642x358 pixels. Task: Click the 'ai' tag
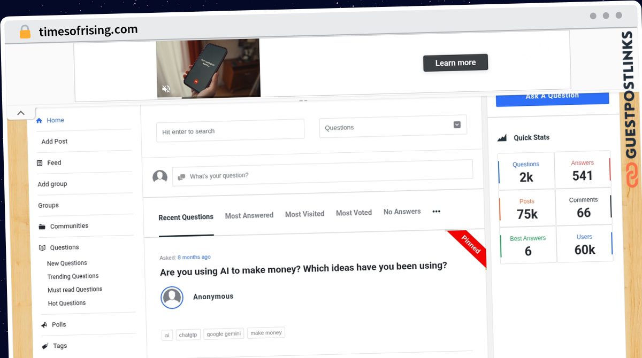pyautogui.click(x=167, y=335)
